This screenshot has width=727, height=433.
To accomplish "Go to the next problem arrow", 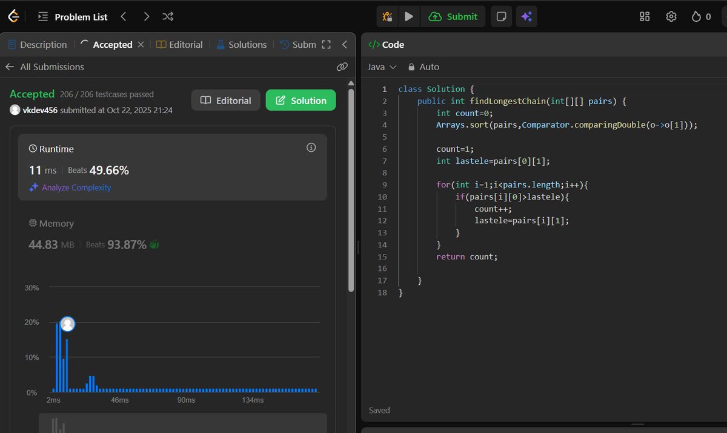I will 146,17.
